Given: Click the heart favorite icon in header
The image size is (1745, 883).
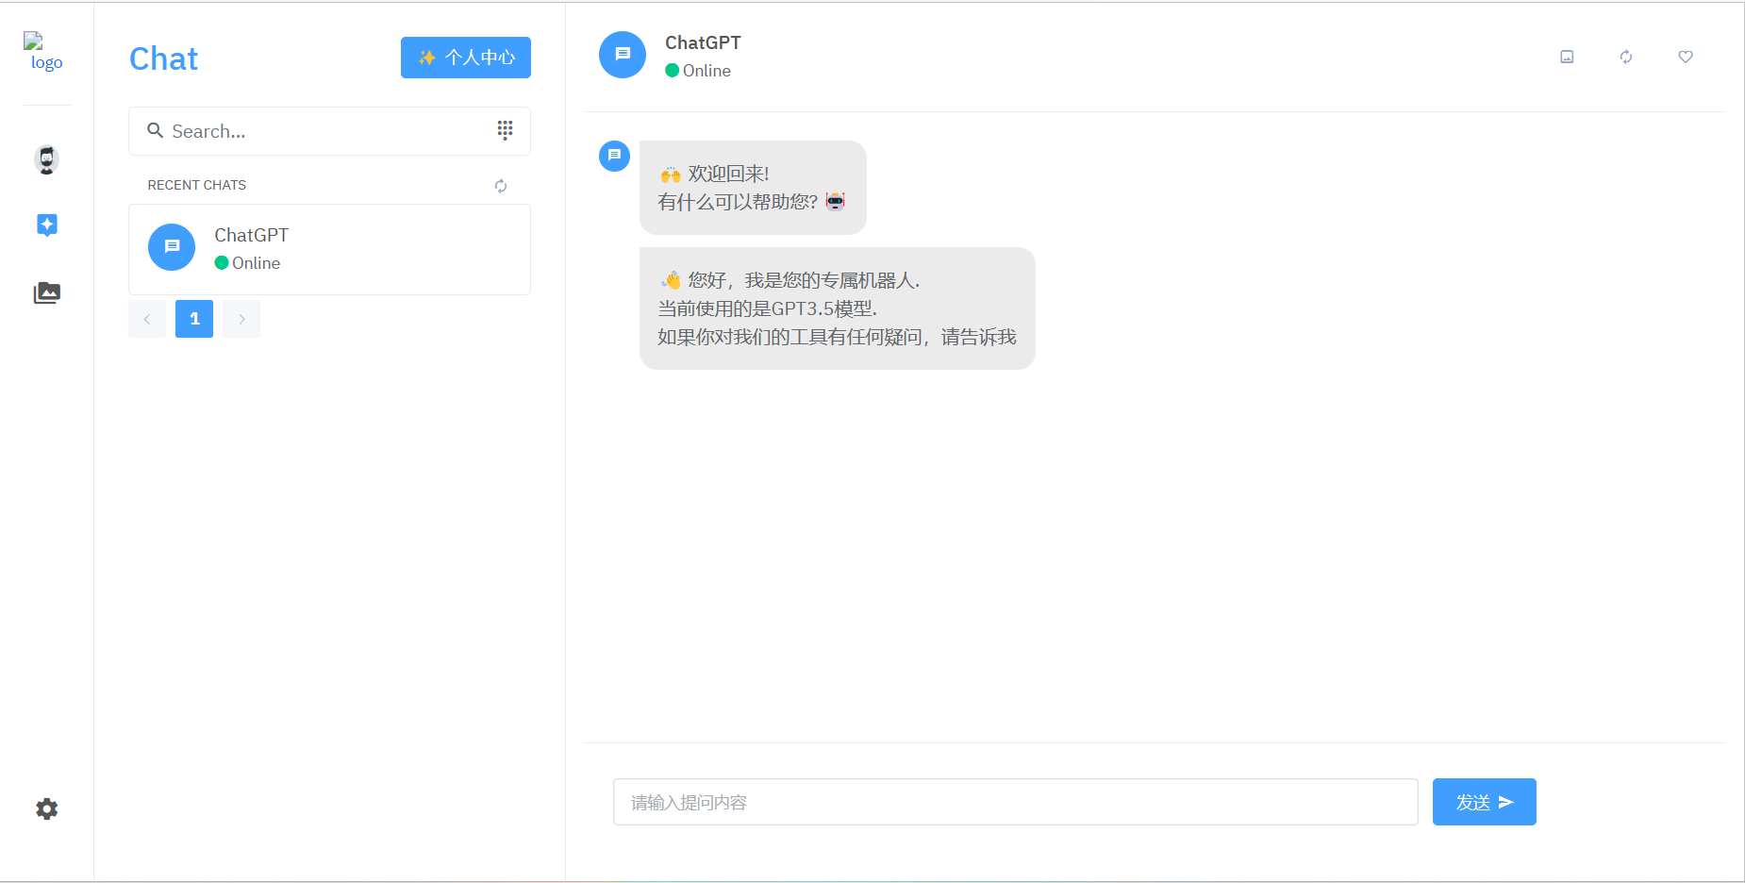Looking at the screenshot, I should click(x=1686, y=57).
